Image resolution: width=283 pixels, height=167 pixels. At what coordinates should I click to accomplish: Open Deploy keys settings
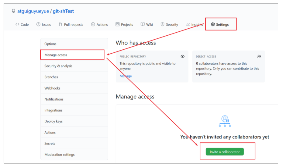[74, 121]
